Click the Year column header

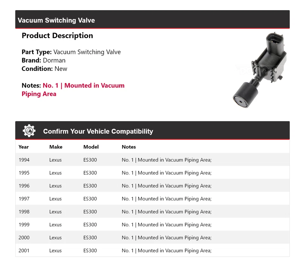pyautogui.click(x=24, y=147)
